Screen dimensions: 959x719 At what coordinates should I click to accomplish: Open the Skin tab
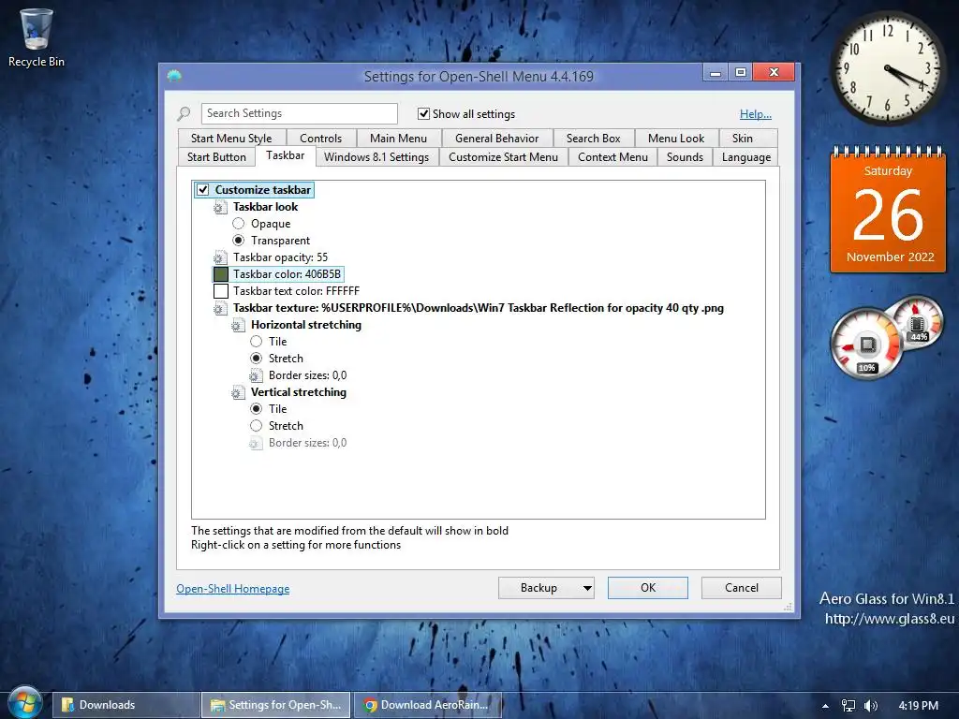[743, 139]
